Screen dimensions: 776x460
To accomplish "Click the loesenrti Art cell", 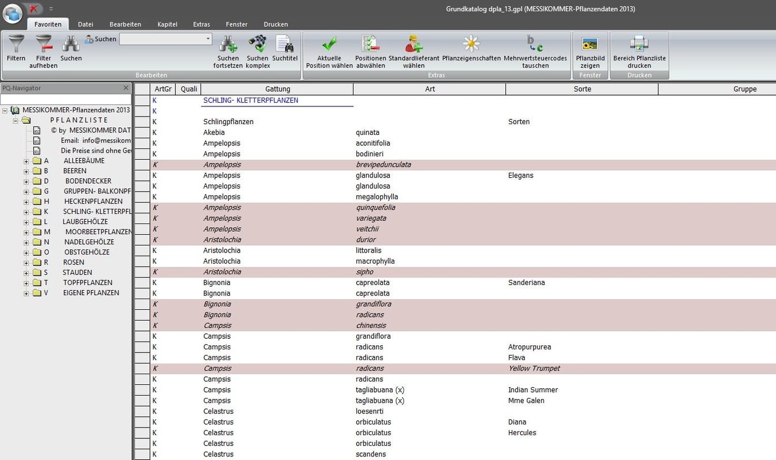I will pos(430,412).
